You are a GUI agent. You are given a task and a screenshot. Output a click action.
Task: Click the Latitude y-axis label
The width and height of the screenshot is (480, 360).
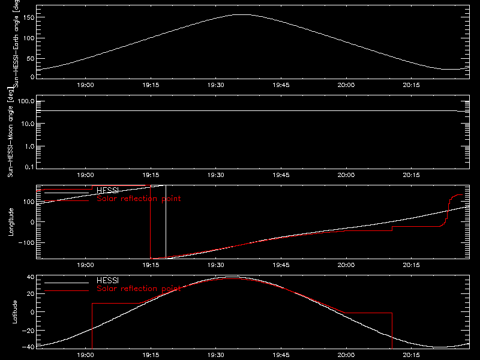(x=14, y=312)
